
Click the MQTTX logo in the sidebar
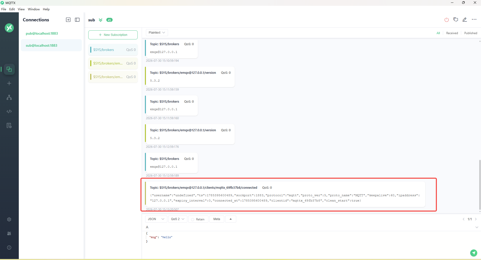point(9,28)
